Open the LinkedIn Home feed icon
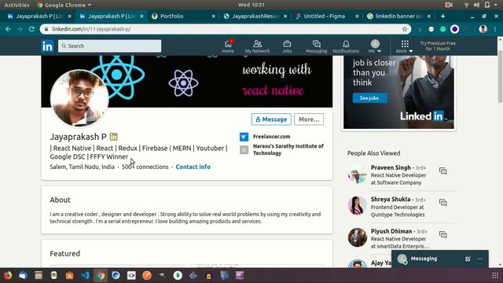503x283 pixels. coord(228,46)
